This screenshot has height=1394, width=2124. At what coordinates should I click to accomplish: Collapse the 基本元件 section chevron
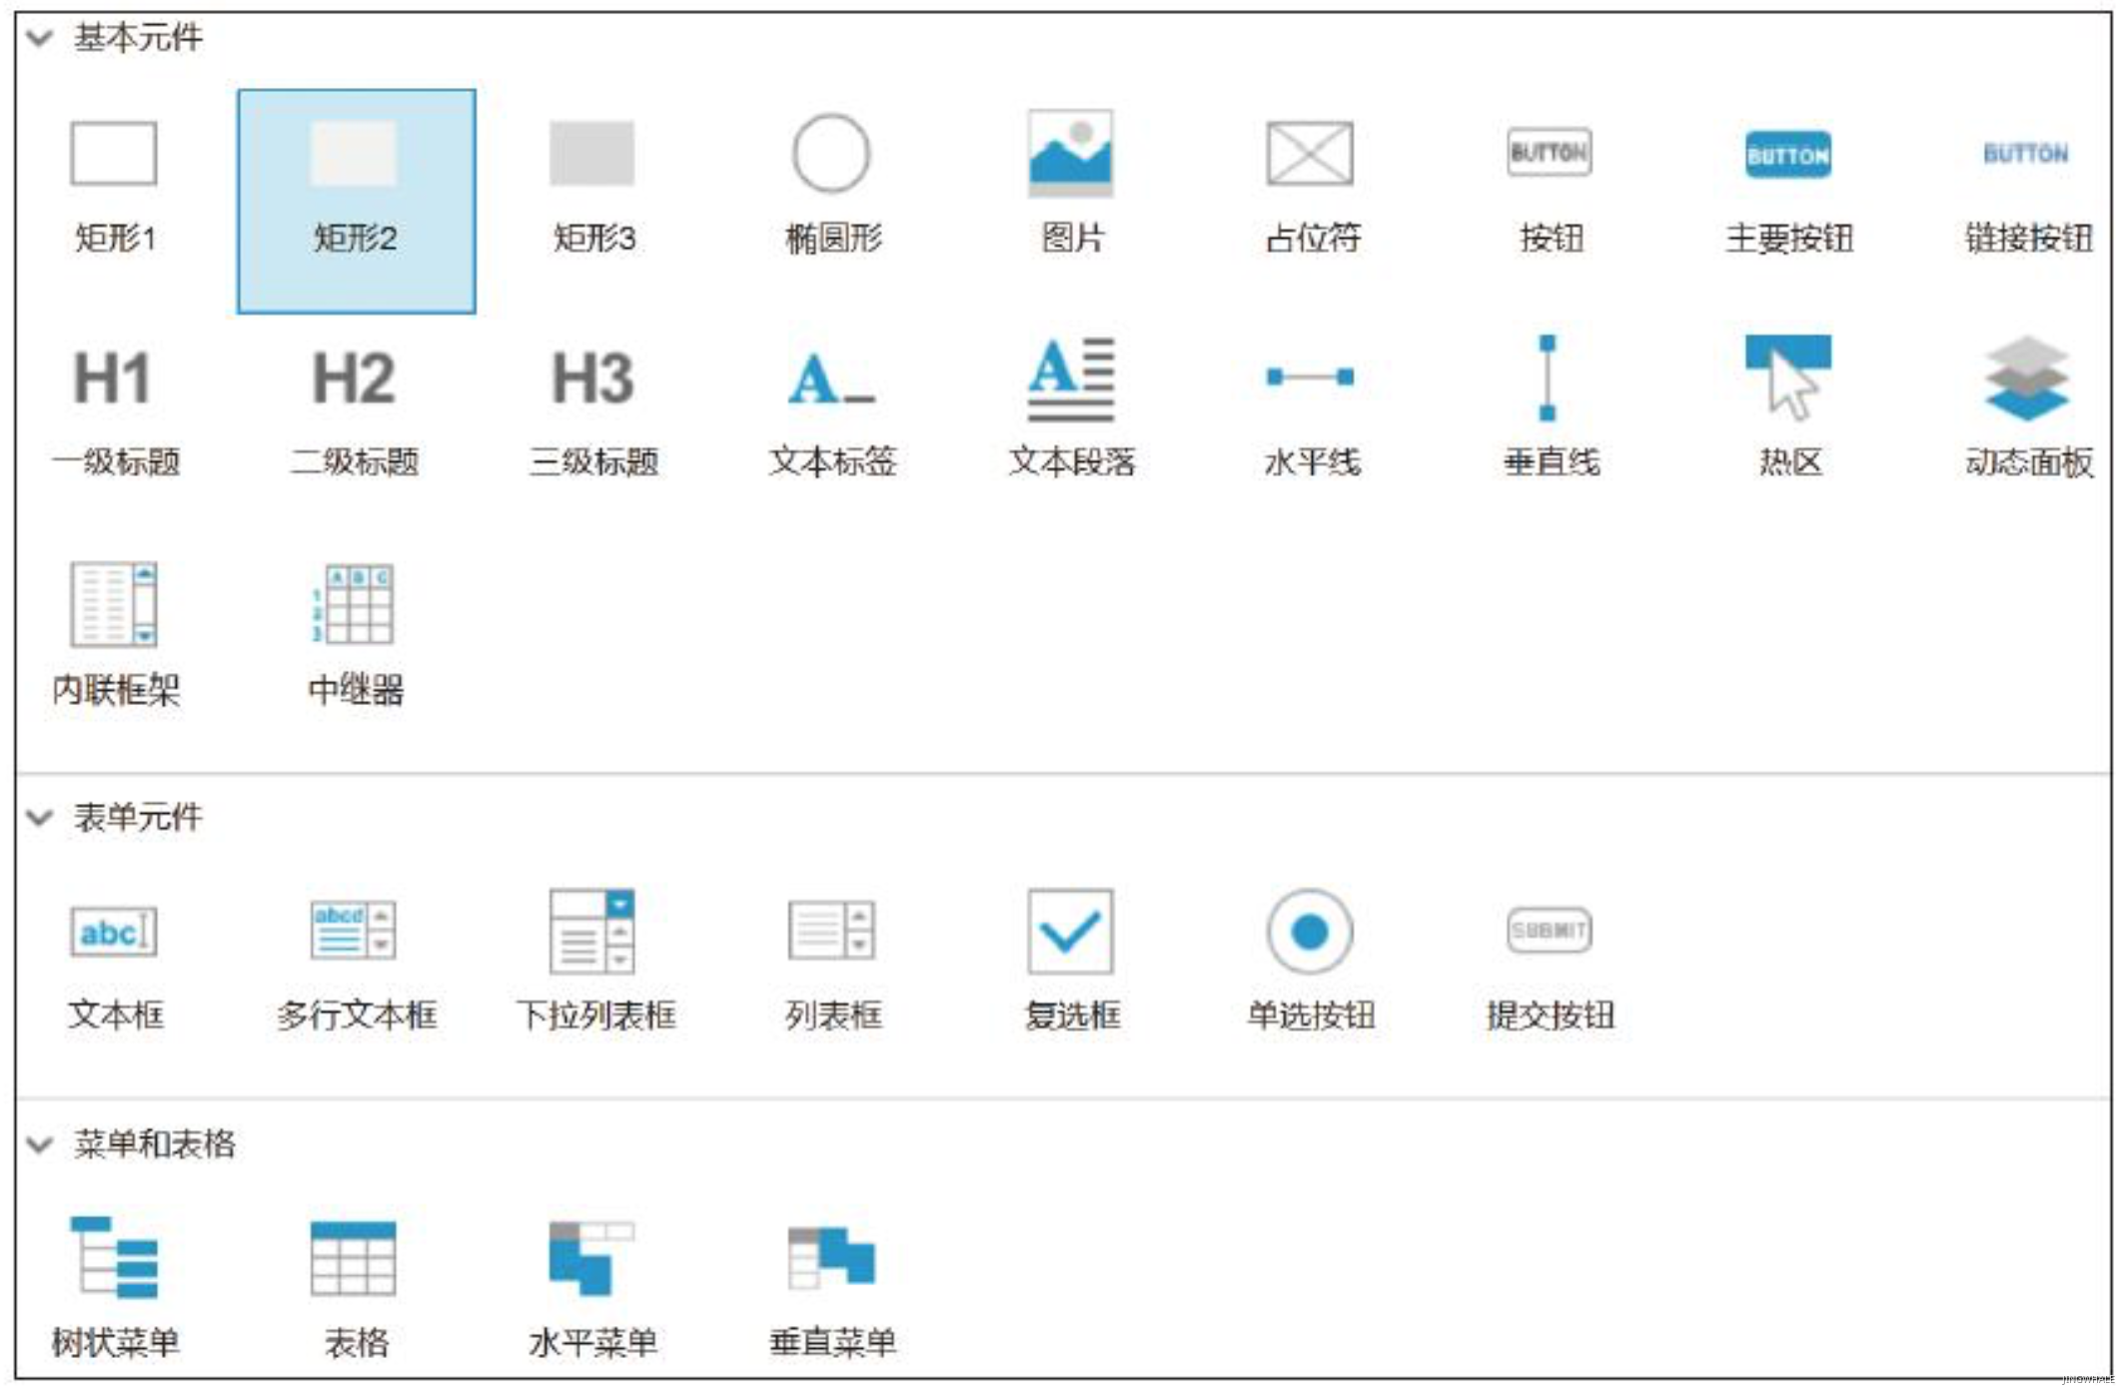tap(40, 39)
